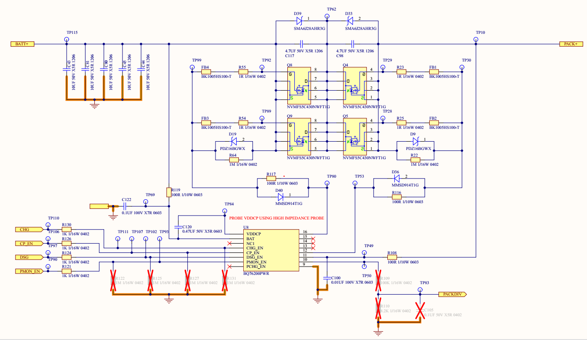
Task: Click capacitor C98 symbol
Action: [x=353, y=44]
